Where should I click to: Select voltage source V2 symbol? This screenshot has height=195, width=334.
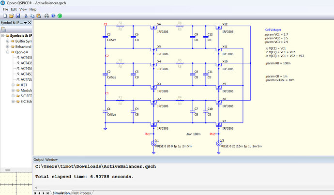coord(218,143)
